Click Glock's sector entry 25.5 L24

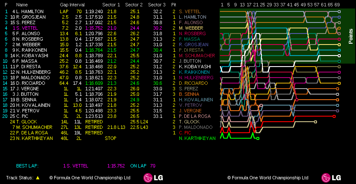coord(139,122)
